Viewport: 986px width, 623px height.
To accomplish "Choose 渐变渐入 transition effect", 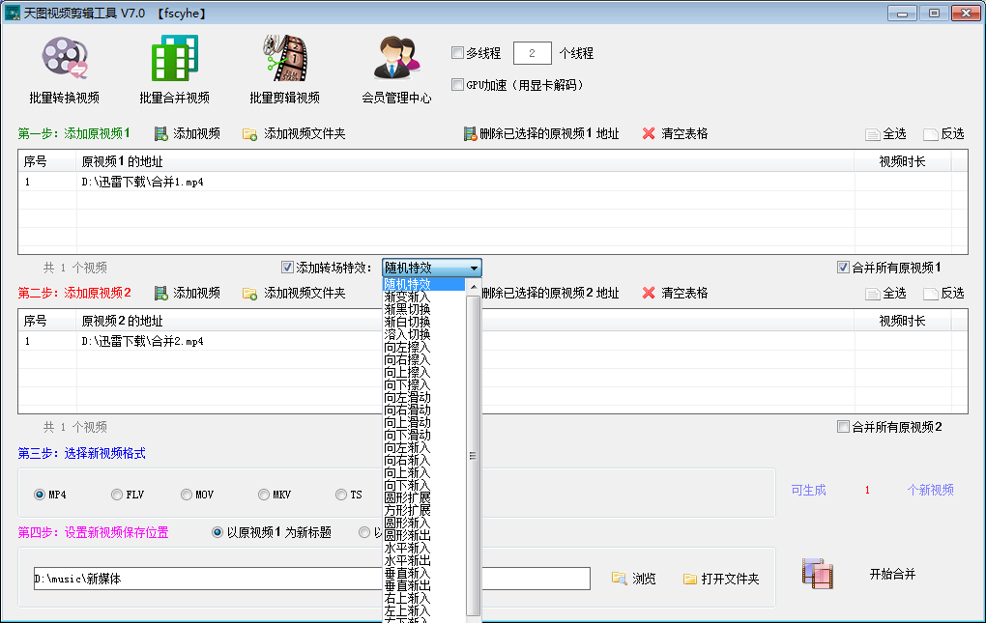I will pyautogui.click(x=423, y=297).
